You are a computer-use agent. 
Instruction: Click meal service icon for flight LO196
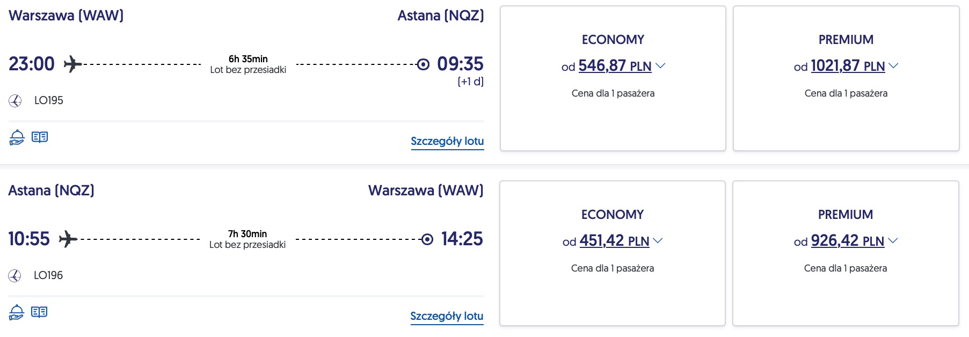16,312
